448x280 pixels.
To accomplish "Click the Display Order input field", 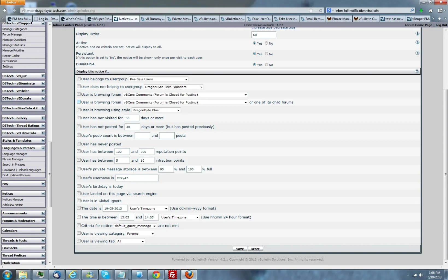I will click(x=264, y=35).
